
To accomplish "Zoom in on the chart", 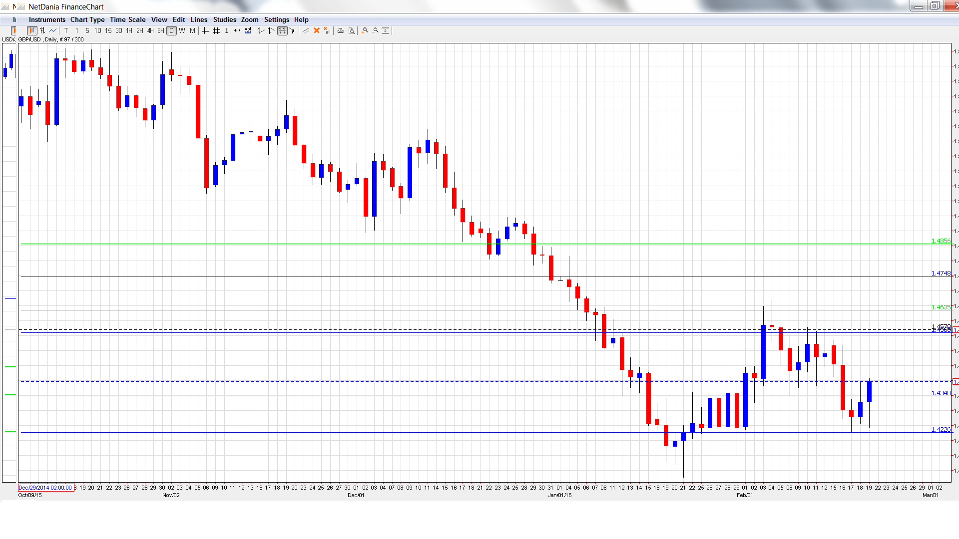I will point(364,30).
